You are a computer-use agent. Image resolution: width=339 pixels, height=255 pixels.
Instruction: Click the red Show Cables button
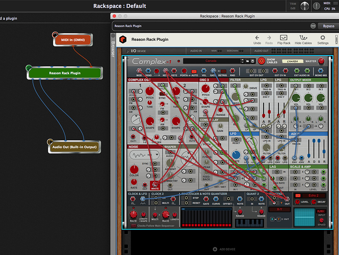pos(262,61)
